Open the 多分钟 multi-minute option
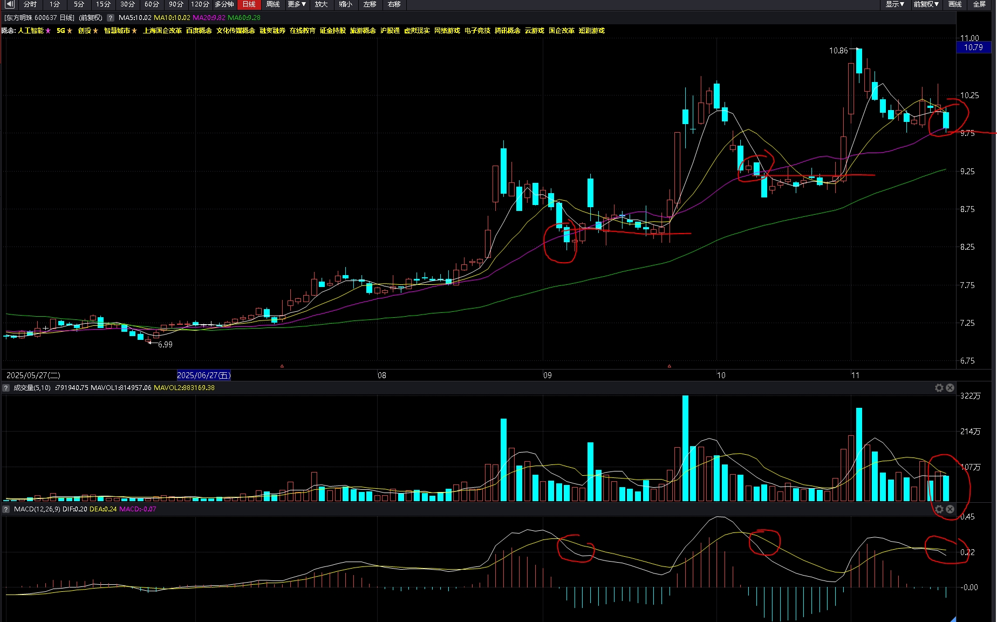The image size is (997, 622). 224,4
